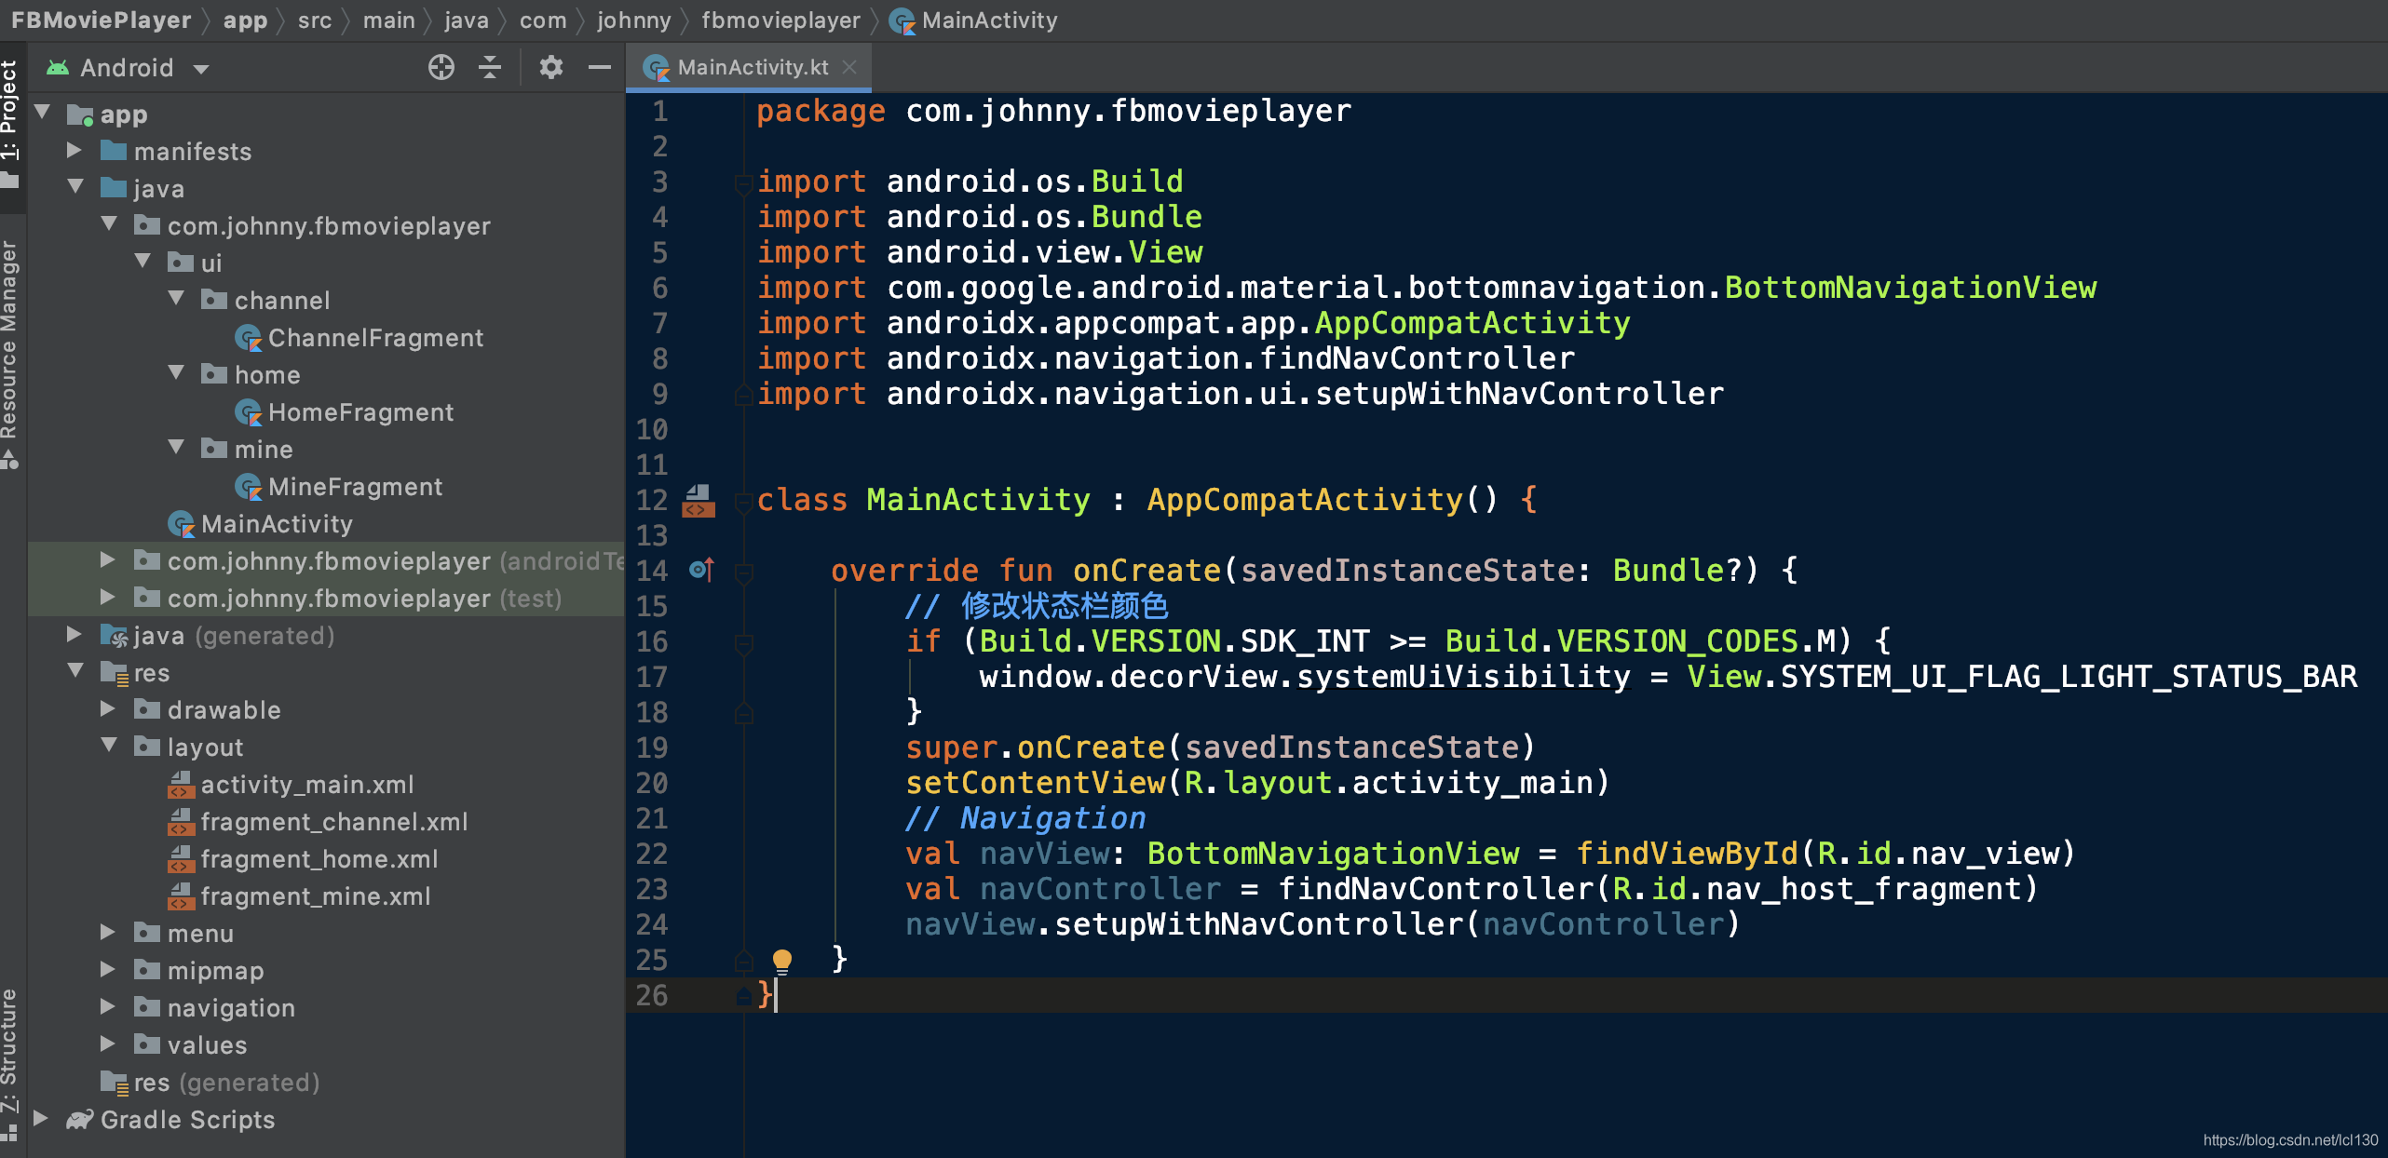2388x1158 pixels.
Task: Open the Resource Manager side panel
Action: [x=9, y=344]
